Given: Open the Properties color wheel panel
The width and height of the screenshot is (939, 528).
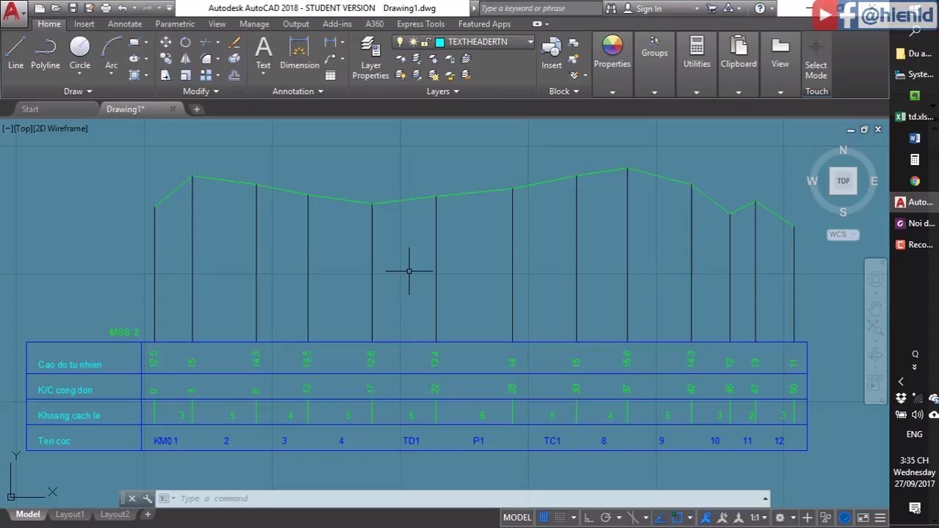Looking at the screenshot, I should [x=612, y=53].
